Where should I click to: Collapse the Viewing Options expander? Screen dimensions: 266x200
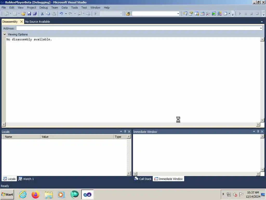(5, 34)
